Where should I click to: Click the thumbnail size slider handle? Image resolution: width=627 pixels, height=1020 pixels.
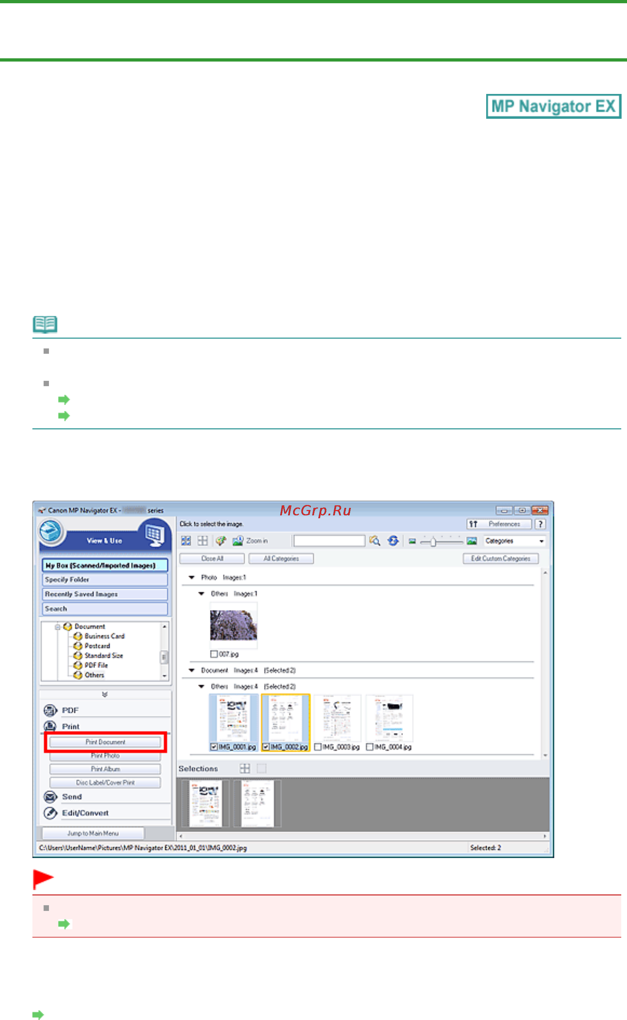tap(433, 541)
